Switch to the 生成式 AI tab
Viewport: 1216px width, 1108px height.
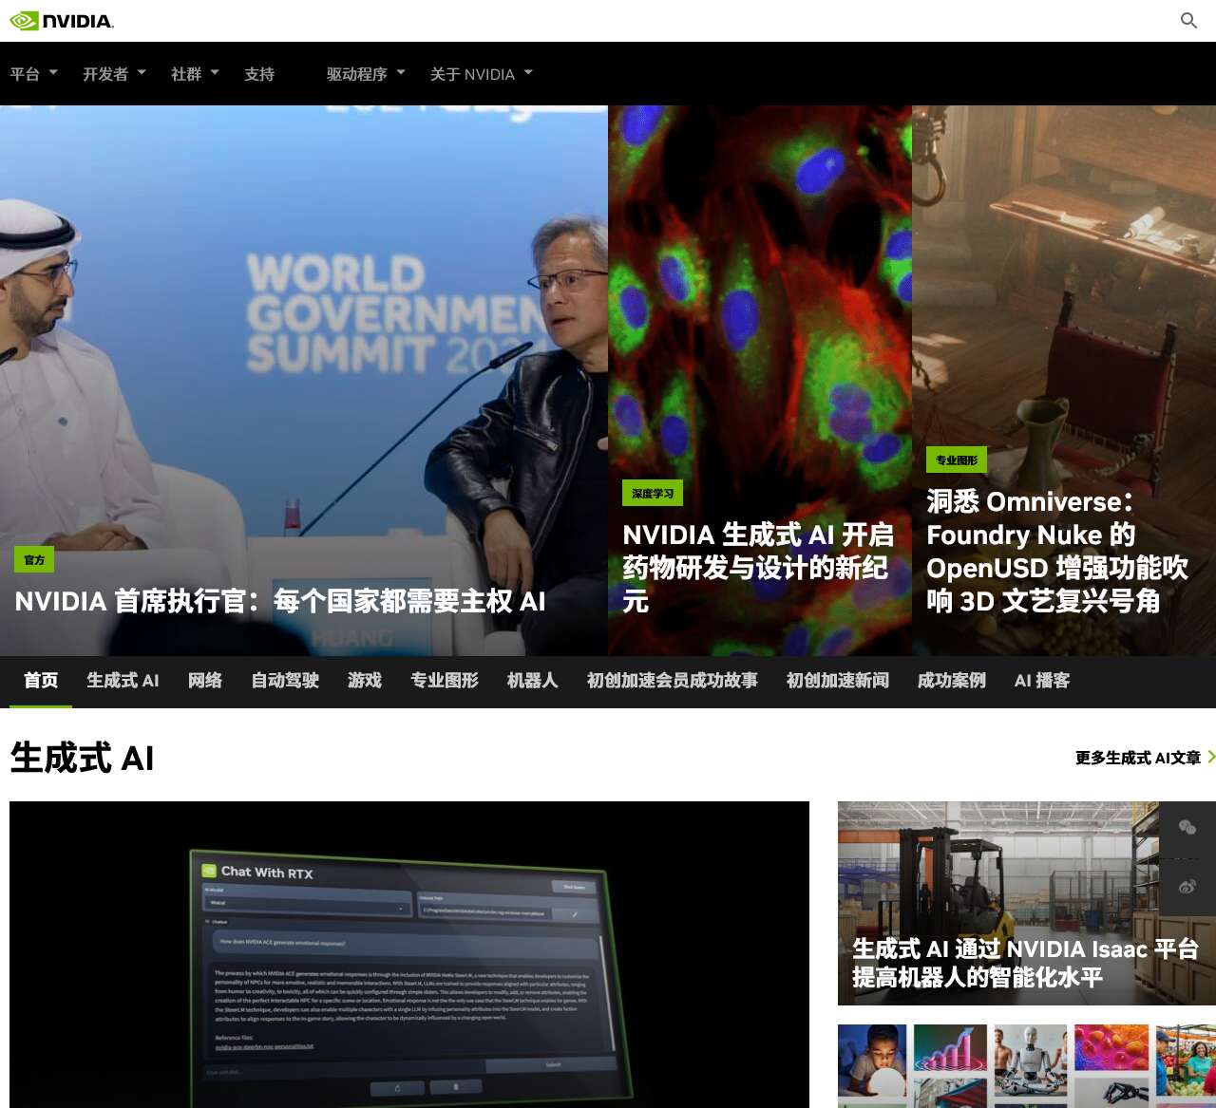(123, 681)
